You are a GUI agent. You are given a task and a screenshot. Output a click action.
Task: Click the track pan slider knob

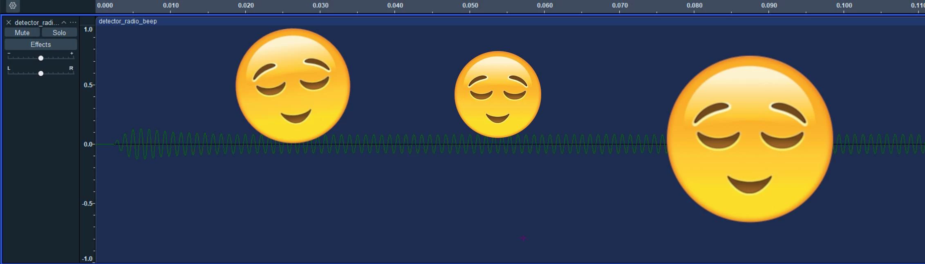pyautogui.click(x=41, y=74)
